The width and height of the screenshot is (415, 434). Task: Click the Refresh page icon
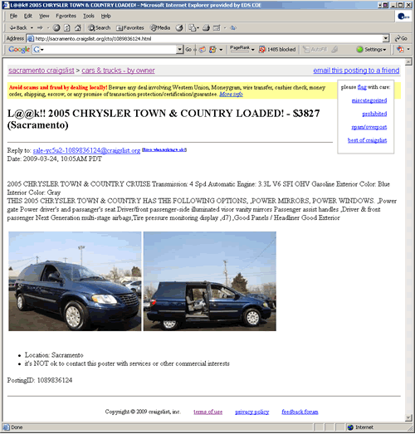pyautogui.click(x=67, y=27)
